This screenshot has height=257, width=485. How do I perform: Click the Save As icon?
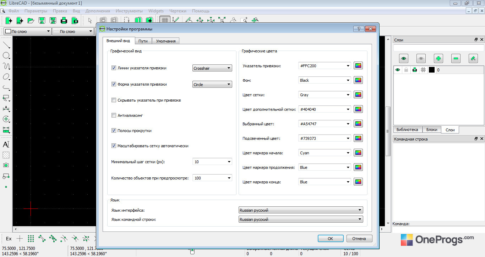(x=53, y=21)
